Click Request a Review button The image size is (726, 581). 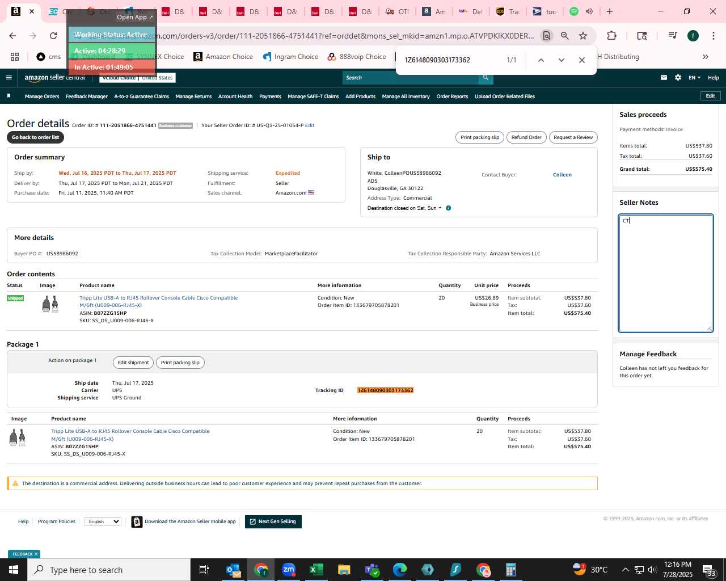coord(573,137)
